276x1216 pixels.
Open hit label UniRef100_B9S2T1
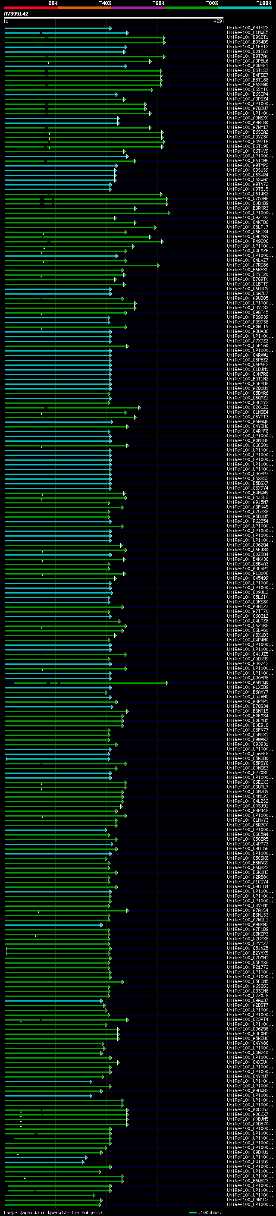pos(248,37)
